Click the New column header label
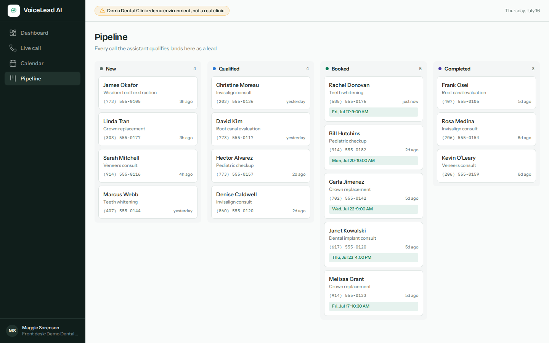 111,69
